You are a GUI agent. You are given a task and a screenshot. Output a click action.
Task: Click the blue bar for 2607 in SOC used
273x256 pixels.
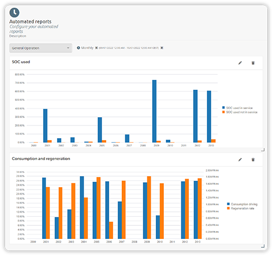click(127, 139)
